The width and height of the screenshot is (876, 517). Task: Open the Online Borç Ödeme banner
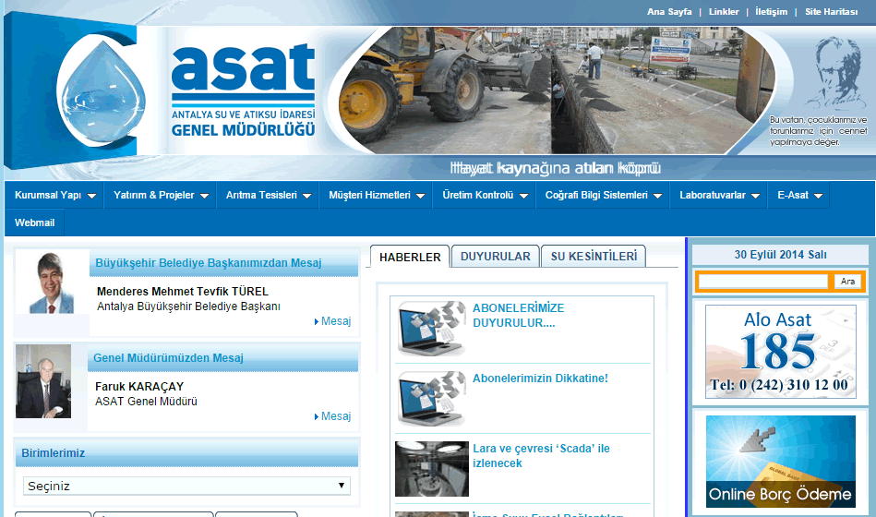coord(781,462)
